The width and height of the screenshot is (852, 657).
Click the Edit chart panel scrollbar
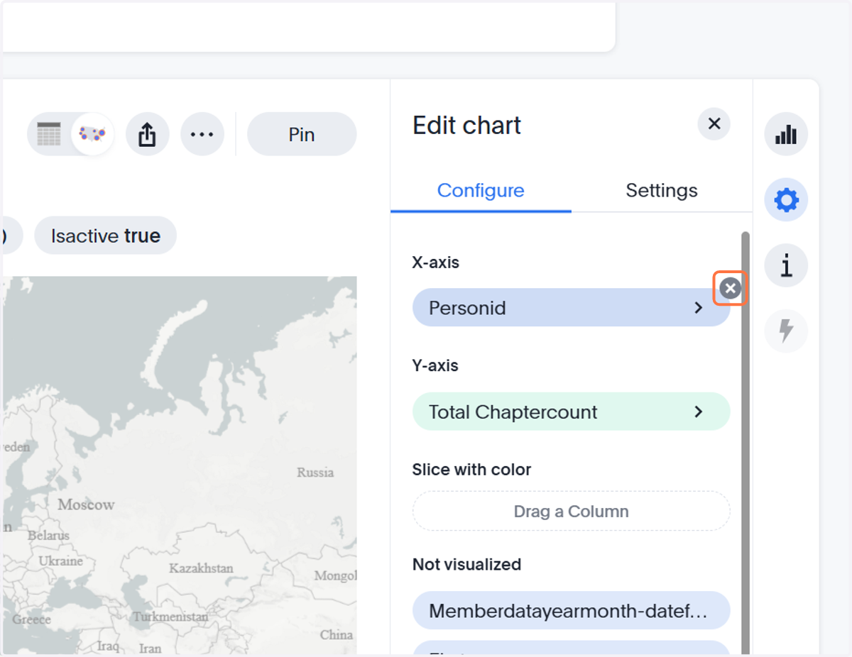[x=745, y=443]
